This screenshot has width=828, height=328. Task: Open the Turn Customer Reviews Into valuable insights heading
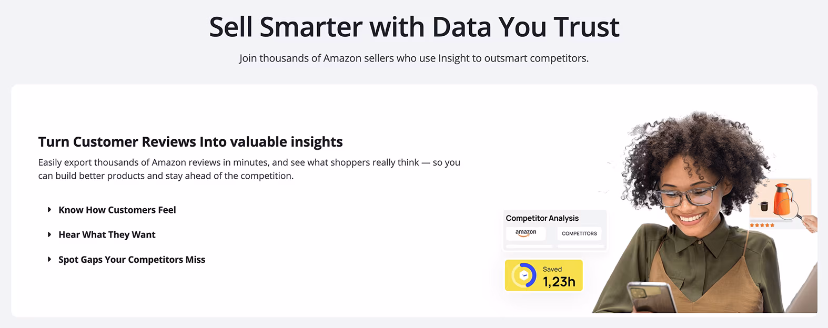pyautogui.click(x=190, y=141)
